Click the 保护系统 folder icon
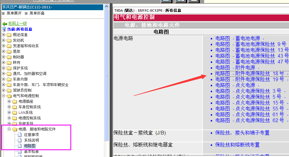289x157 pixels. click(9, 68)
